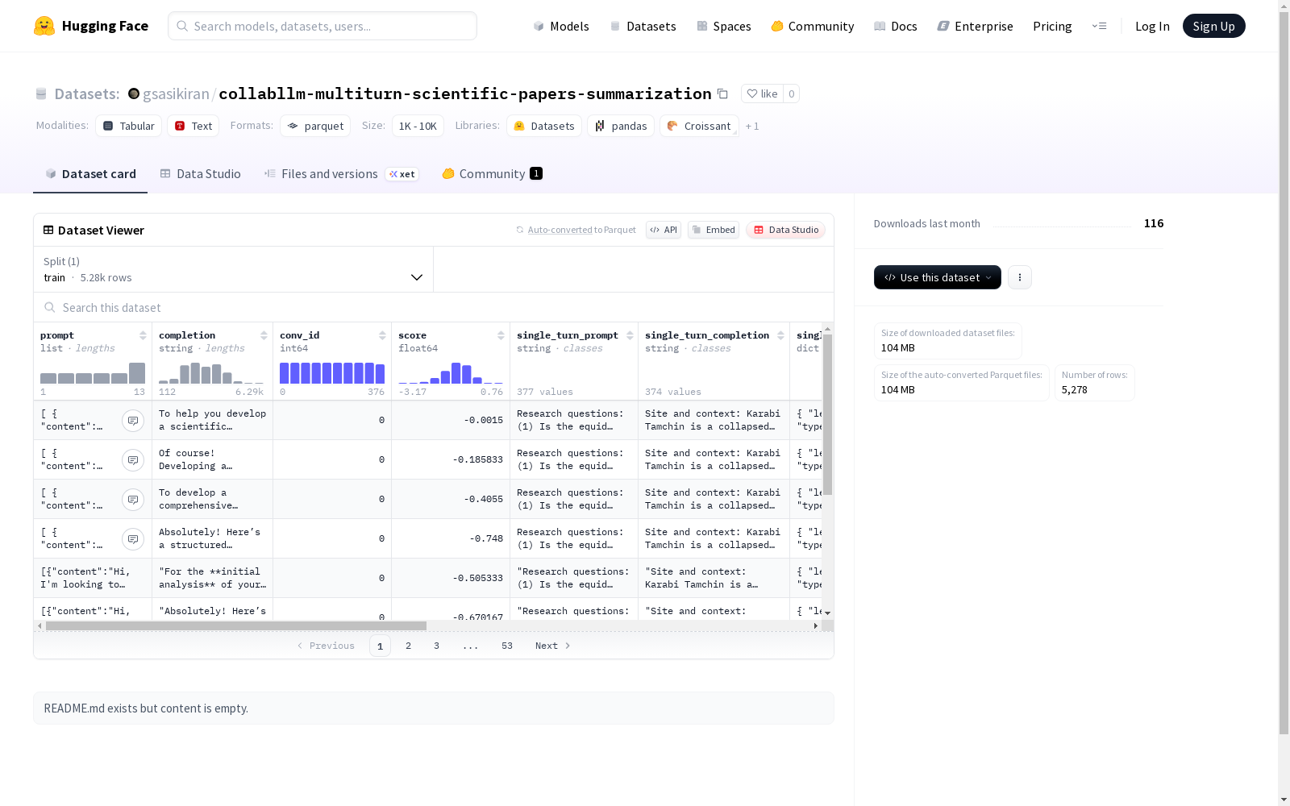
Task: Open the chat icon in the "Absolutely! Here's a structured" row
Action: (133, 538)
